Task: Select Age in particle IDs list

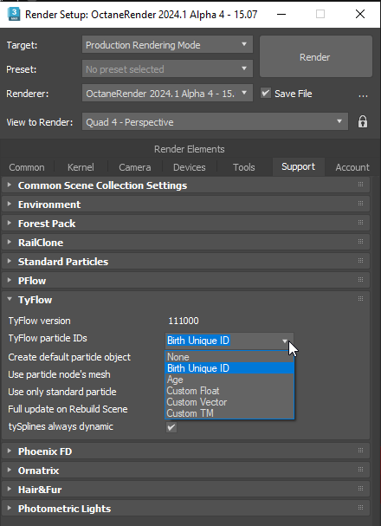Action: (x=229, y=380)
